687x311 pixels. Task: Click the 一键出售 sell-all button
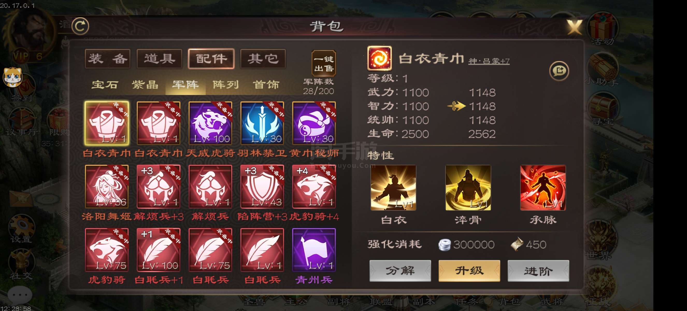click(x=324, y=63)
